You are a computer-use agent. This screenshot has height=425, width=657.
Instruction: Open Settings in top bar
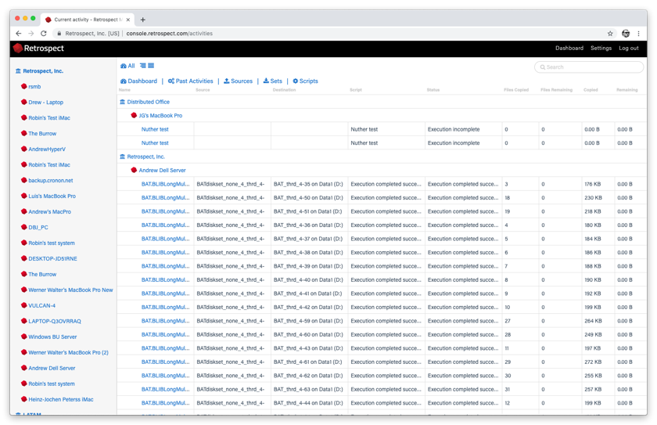[x=601, y=49]
